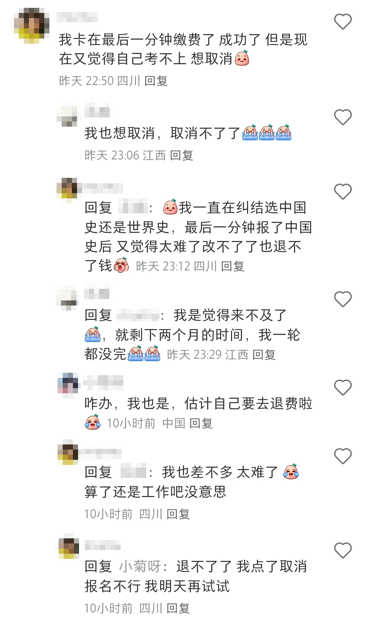
Task: Like the 算了还是工作吧 reply
Action: click(343, 456)
